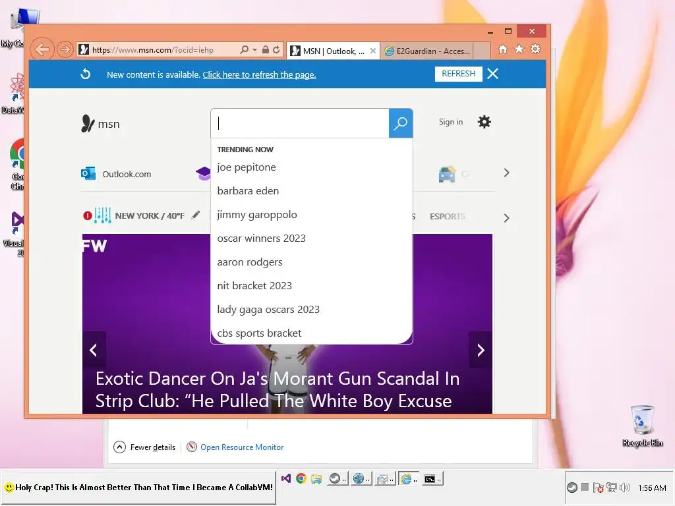Click the security lock icon in address bar
The width and height of the screenshot is (675, 506).
point(266,50)
